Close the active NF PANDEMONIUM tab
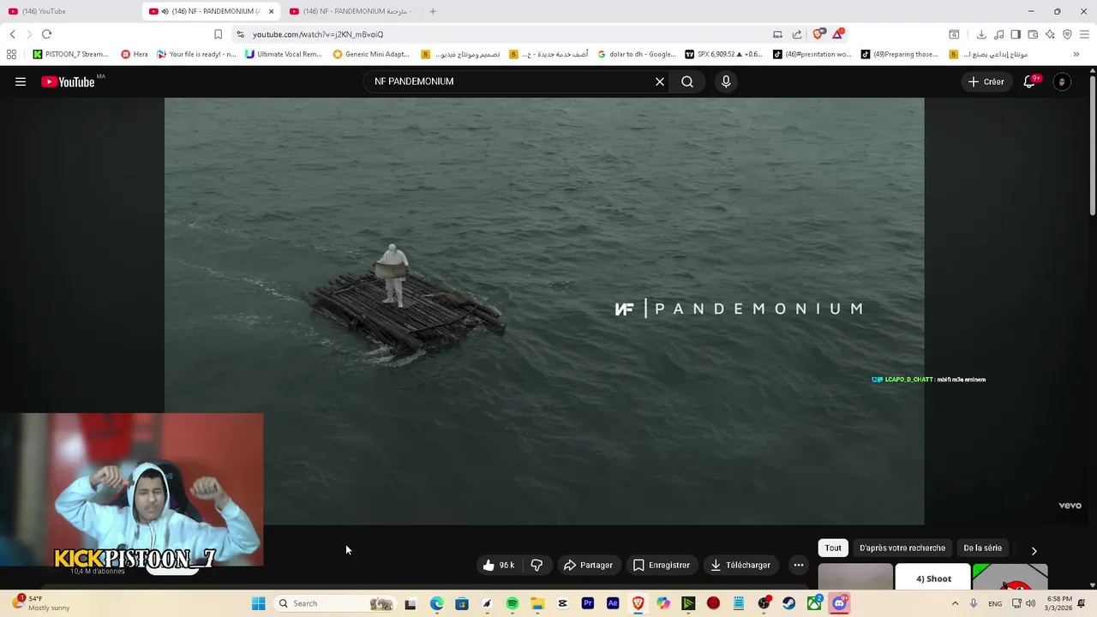 (x=271, y=11)
